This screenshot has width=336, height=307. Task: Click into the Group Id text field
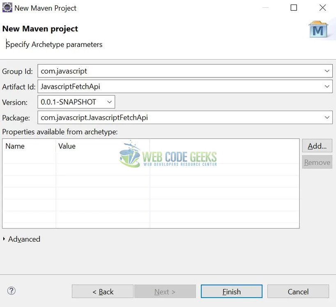[177, 71]
